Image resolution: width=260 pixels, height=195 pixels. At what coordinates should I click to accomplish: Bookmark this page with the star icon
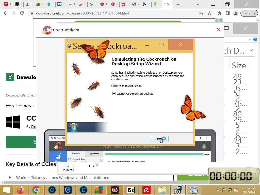(209, 13)
